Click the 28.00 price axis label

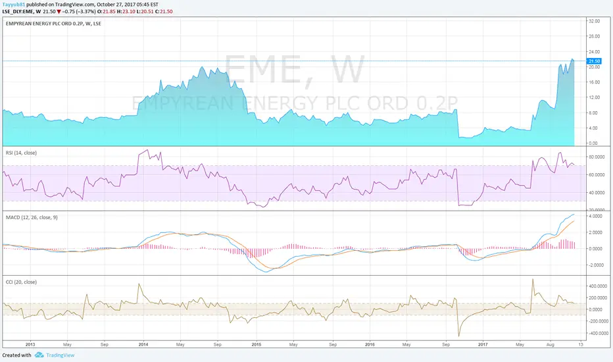[594, 36]
